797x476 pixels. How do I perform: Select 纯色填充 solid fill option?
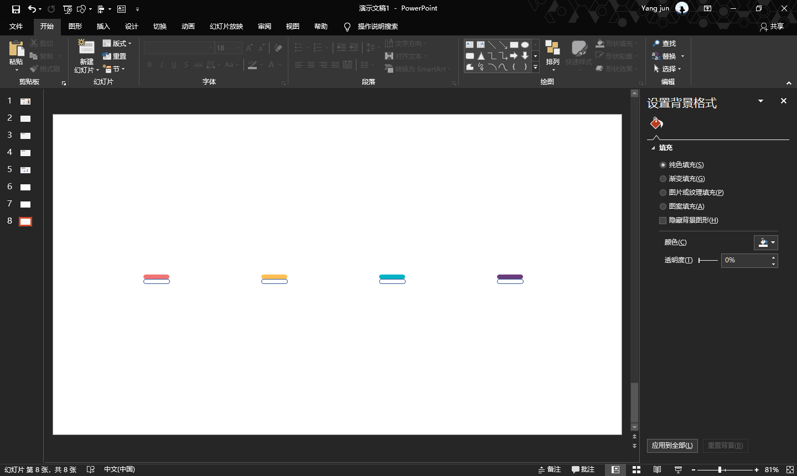pos(682,165)
